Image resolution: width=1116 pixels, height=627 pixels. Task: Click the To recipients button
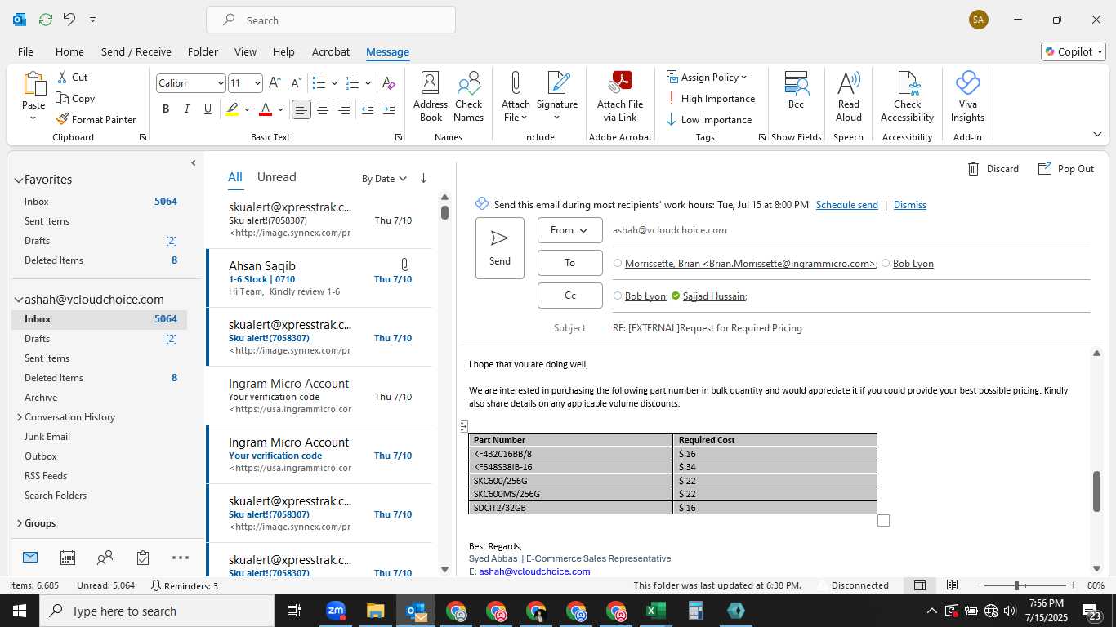pyautogui.click(x=570, y=263)
